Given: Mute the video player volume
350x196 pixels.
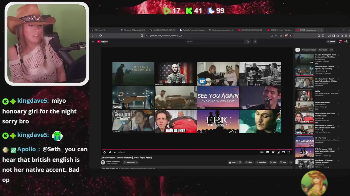Looking at the screenshot, I should coord(115,152).
